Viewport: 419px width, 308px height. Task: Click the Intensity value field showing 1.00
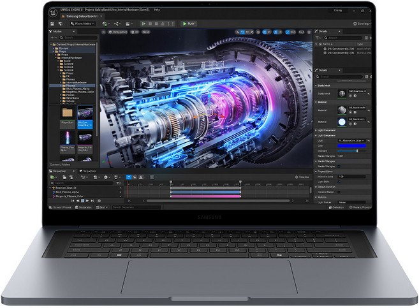(351, 177)
